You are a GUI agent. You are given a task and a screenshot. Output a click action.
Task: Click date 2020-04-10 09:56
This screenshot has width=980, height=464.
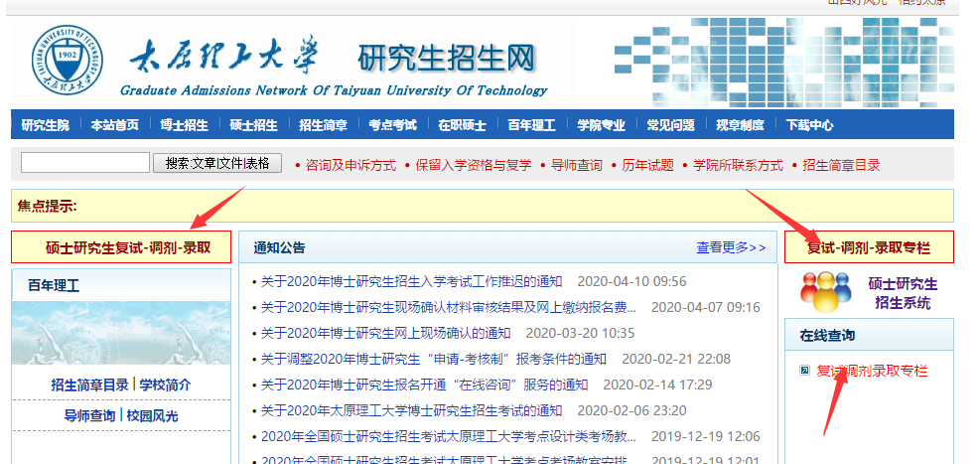(x=631, y=281)
